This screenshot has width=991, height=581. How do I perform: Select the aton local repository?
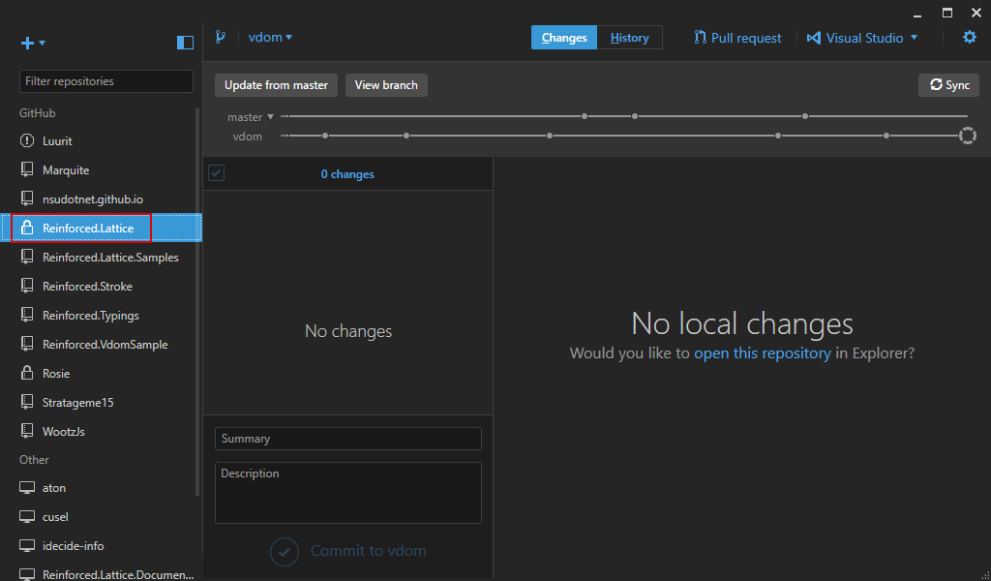point(101,488)
